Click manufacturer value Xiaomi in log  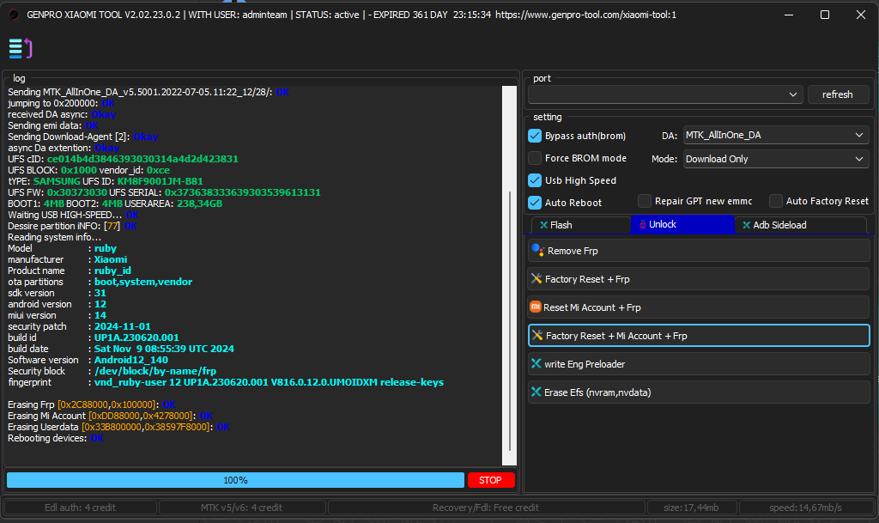111,259
